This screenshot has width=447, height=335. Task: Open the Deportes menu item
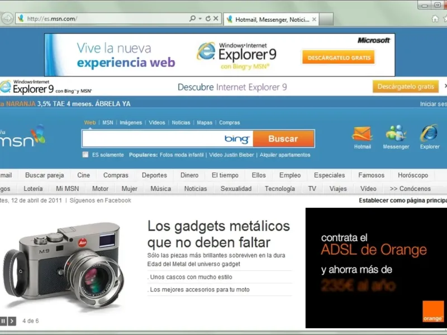[x=154, y=175]
